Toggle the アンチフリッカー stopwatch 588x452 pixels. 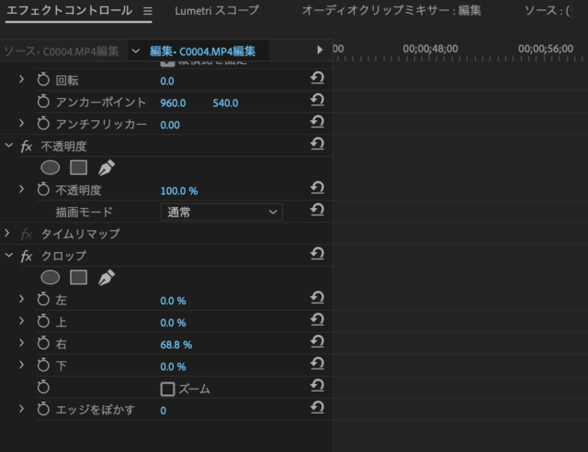coord(43,124)
